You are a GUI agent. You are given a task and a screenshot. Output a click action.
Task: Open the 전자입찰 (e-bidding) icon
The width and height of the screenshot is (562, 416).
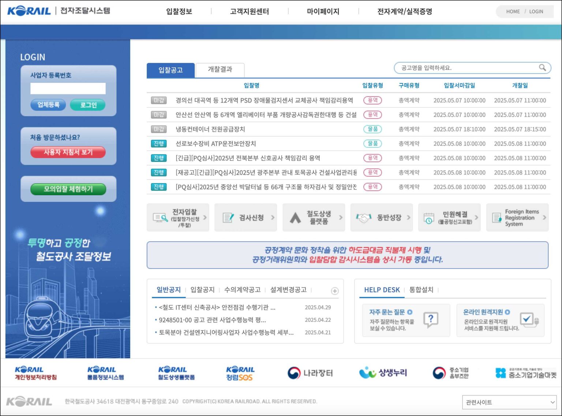point(178,217)
